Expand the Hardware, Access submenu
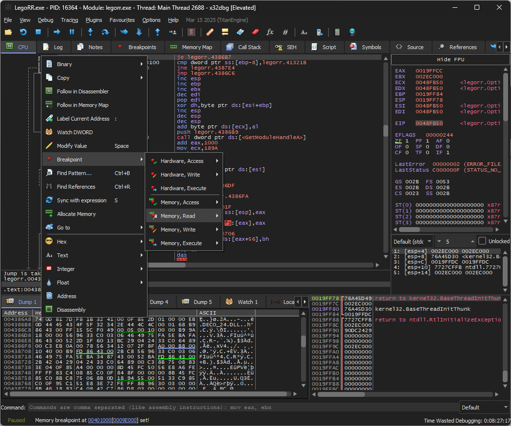The height and width of the screenshot is (426, 511). [184, 161]
